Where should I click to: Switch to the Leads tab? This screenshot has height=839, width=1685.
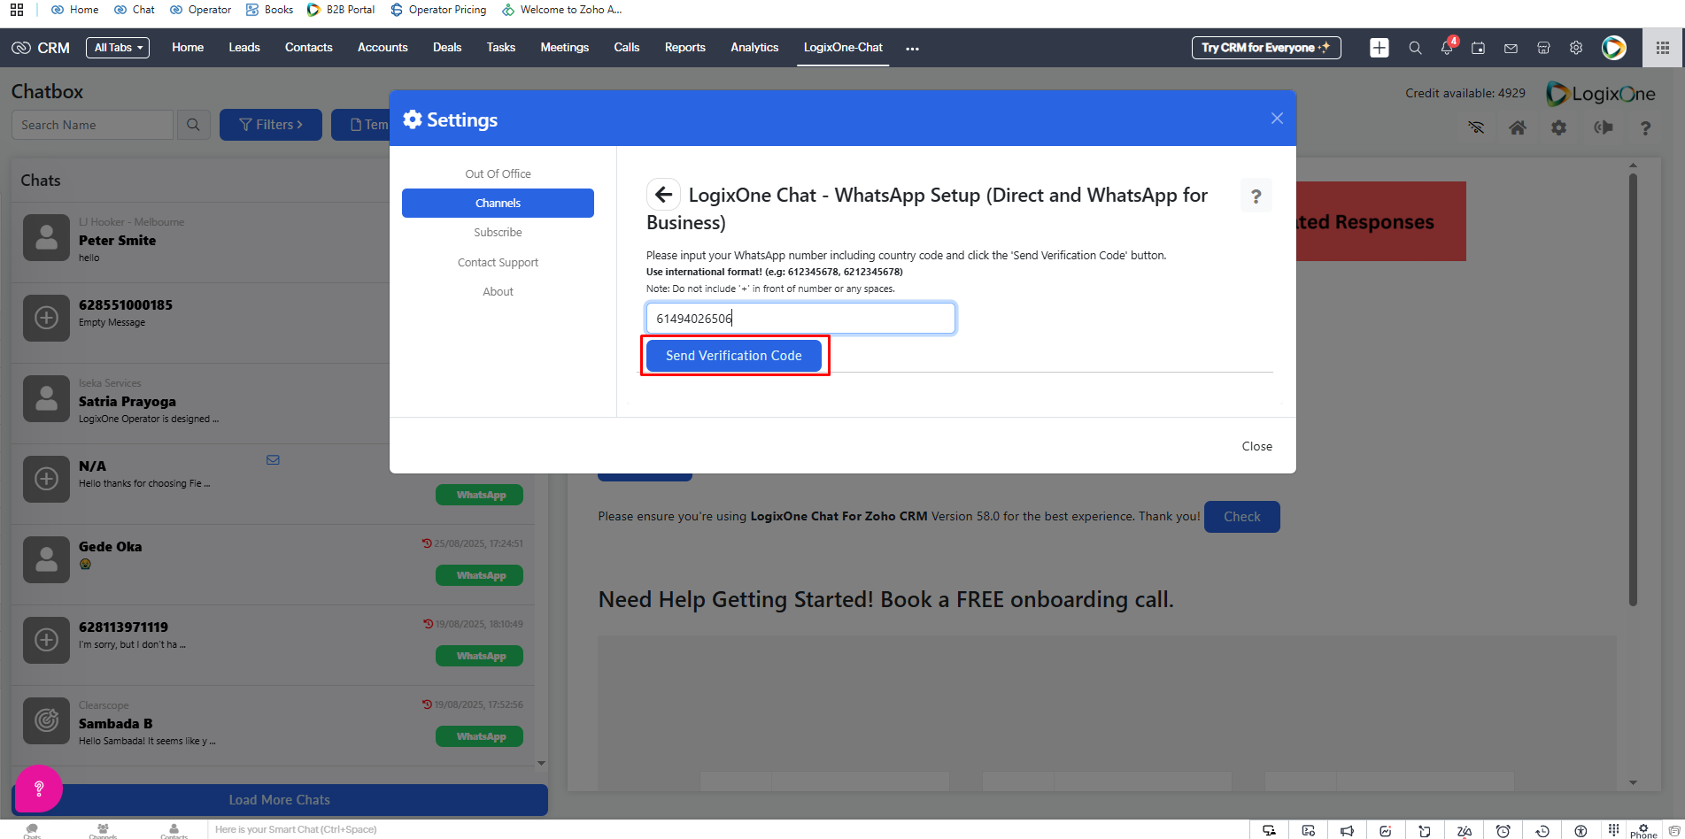point(244,48)
